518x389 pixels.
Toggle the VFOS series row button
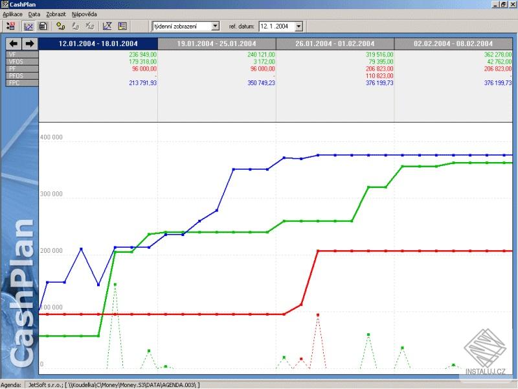point(22,62)
